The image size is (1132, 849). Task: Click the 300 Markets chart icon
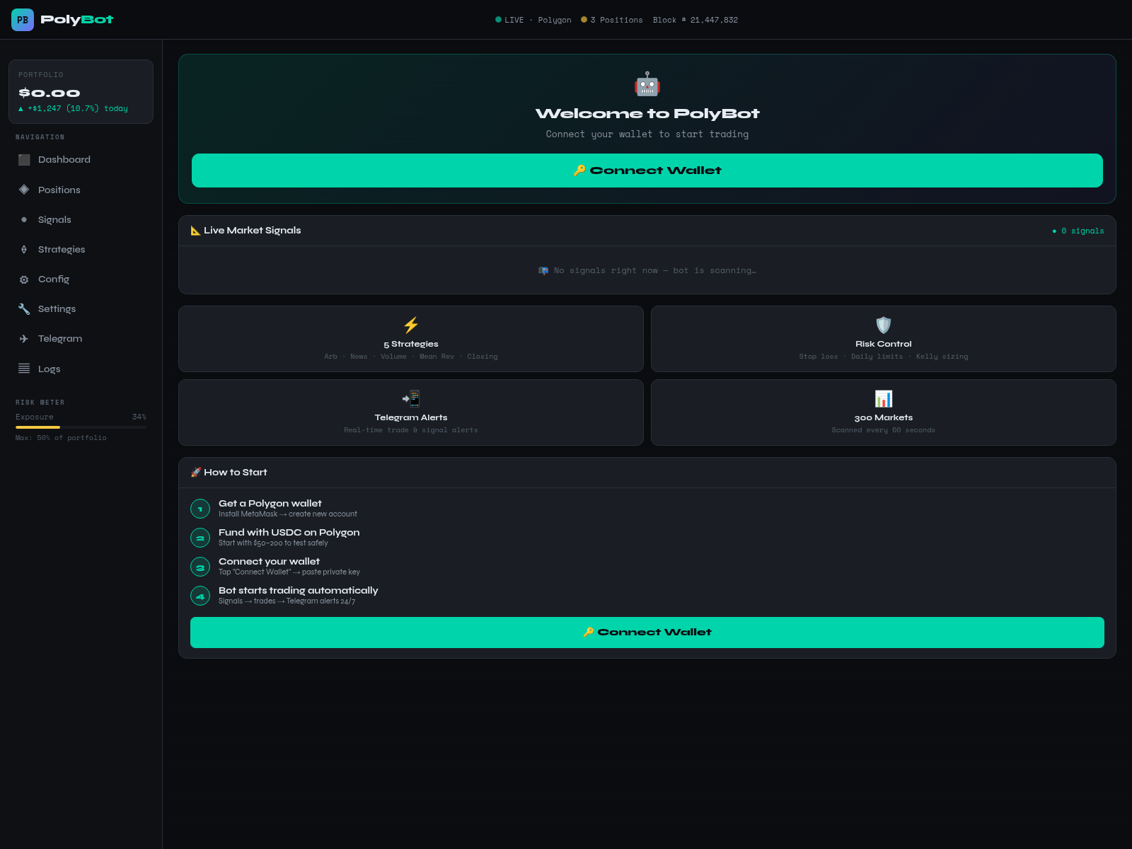(884, 398)
